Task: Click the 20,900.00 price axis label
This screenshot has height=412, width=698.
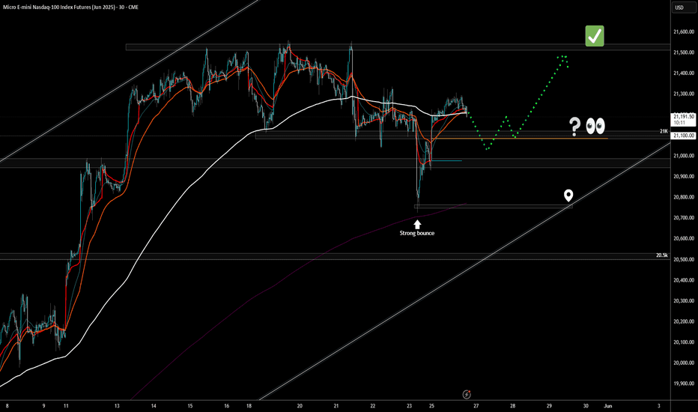Action: click(684, 176)
